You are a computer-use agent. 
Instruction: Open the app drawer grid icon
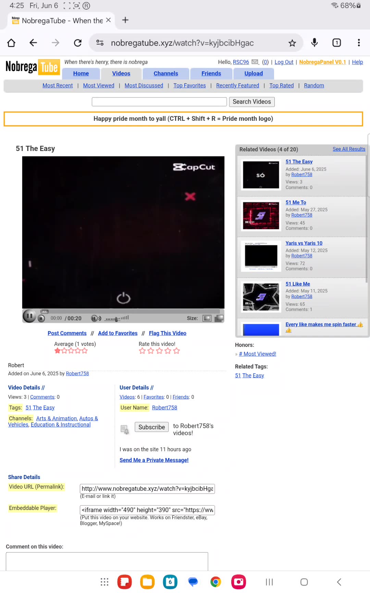pyautogui.click(x=104, y=582)
